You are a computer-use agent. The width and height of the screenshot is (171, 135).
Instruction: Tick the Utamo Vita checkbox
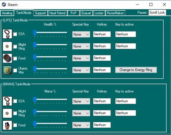15,70
